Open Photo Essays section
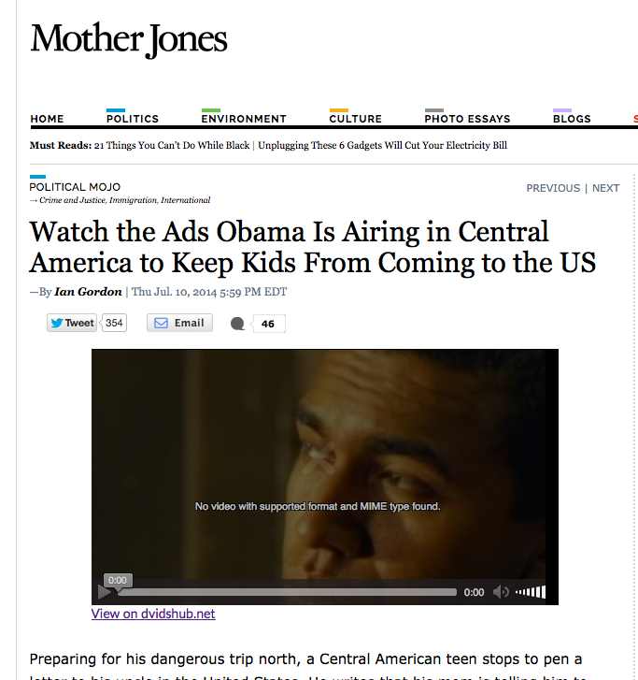This screenshot has width=638, height=680. (467, 119)
